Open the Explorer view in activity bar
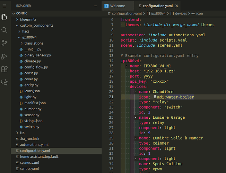226x173 pixels. point(5,17)
